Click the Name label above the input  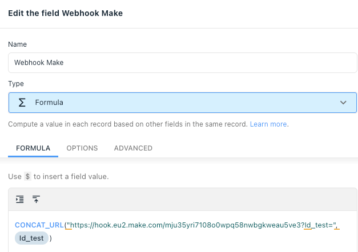tap(17, 44)
